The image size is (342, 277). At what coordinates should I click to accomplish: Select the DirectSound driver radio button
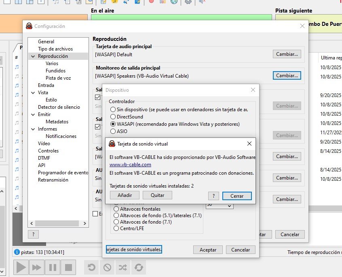[113, 116]
